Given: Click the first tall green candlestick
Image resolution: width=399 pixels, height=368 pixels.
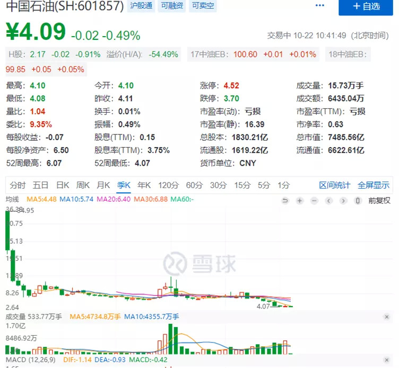Looking at the screenshot, I should click(x=7, y=230).
